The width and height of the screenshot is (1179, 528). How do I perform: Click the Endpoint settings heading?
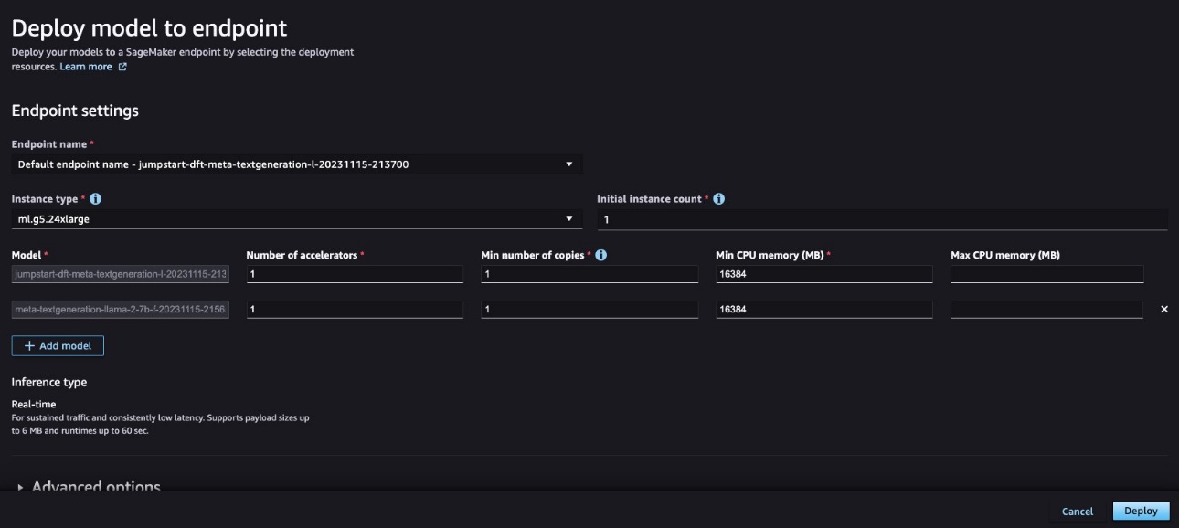pos(75,111)
